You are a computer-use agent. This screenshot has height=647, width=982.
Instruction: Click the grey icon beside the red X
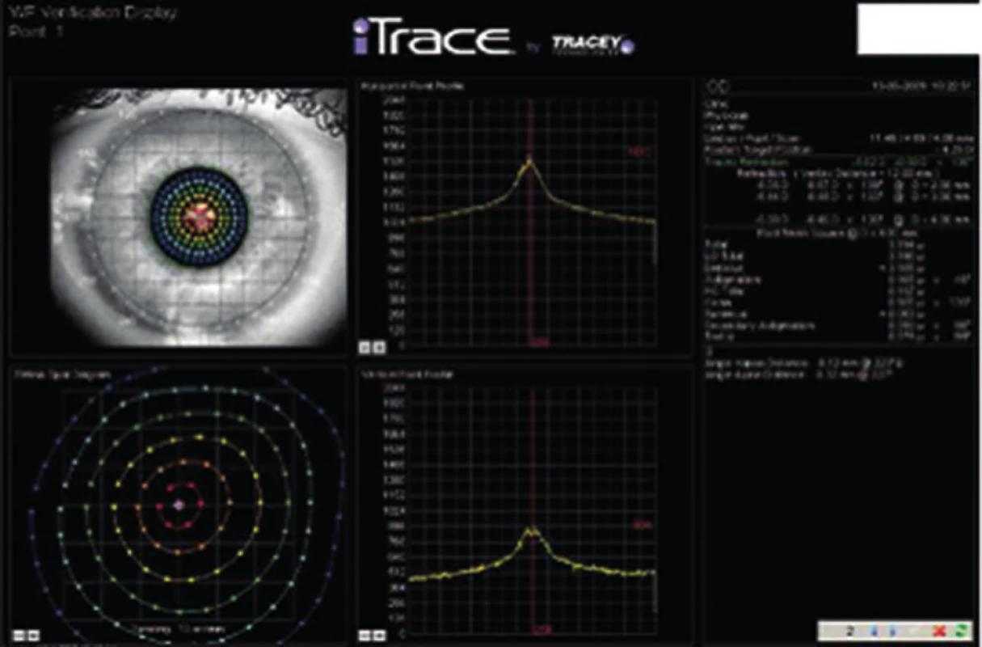(x=913, y=631)
